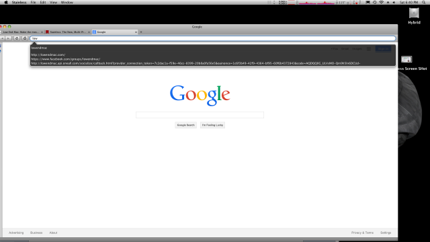The height and width of the screenshot is (242, 430).
Task: Open the Screen Shot file thumbnail on desktop
Action: 406,59
